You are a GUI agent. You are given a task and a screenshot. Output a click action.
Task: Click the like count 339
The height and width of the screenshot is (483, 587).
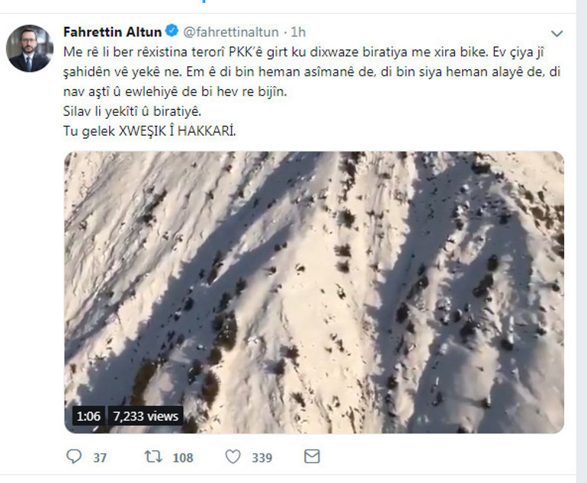[262, 458]
